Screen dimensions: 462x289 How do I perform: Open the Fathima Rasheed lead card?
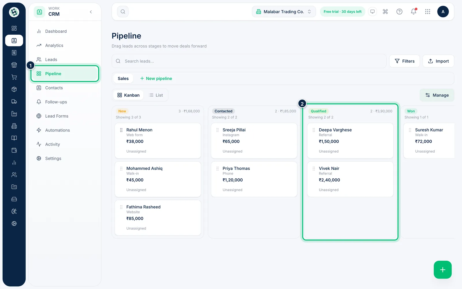158,218
